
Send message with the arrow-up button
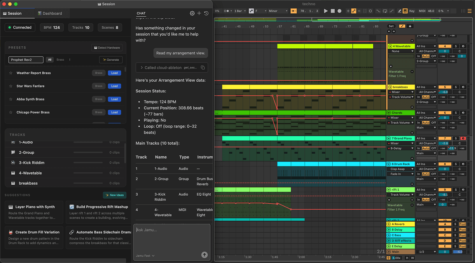205,255
